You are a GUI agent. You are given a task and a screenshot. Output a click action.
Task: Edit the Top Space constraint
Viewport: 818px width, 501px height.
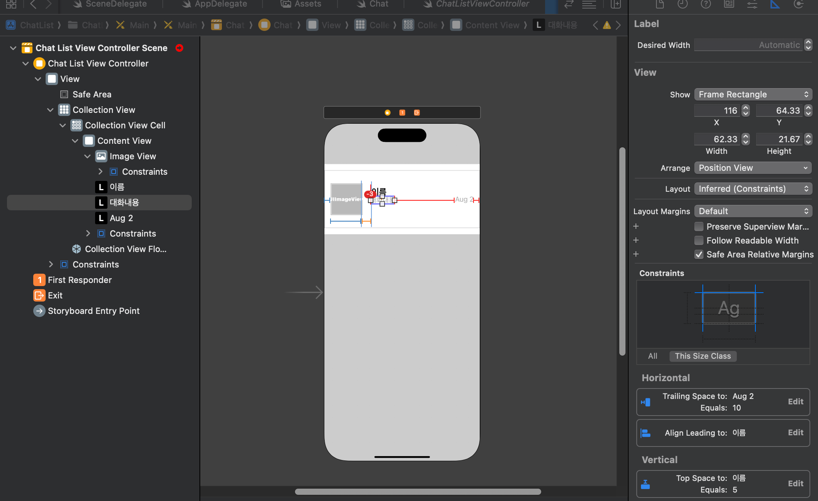click(796, 484)
